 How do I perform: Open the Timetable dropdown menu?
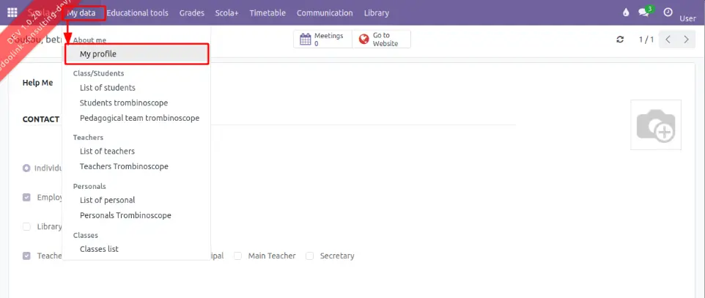(268, 13)
